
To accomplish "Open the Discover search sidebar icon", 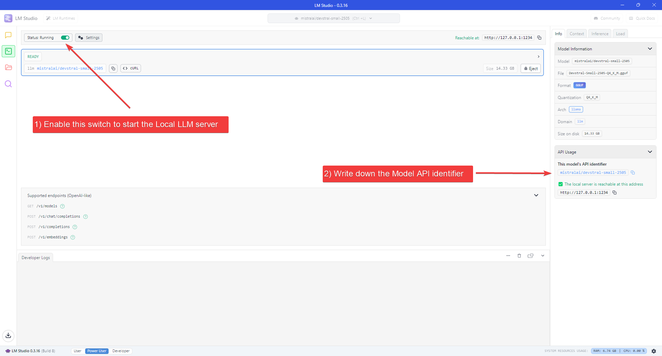I will 8,84.
